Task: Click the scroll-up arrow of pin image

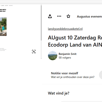Action: (41, 5)
